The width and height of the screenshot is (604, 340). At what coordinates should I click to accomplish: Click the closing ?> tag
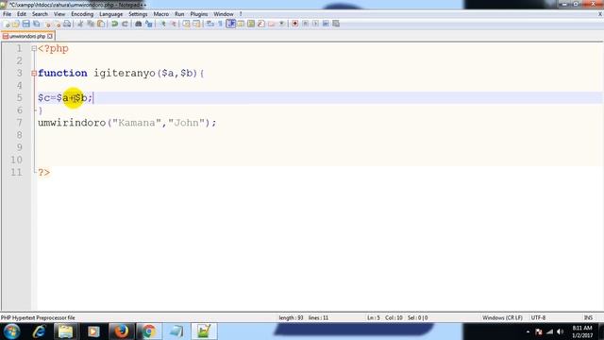pyautogui.click(x=44, y=172)
